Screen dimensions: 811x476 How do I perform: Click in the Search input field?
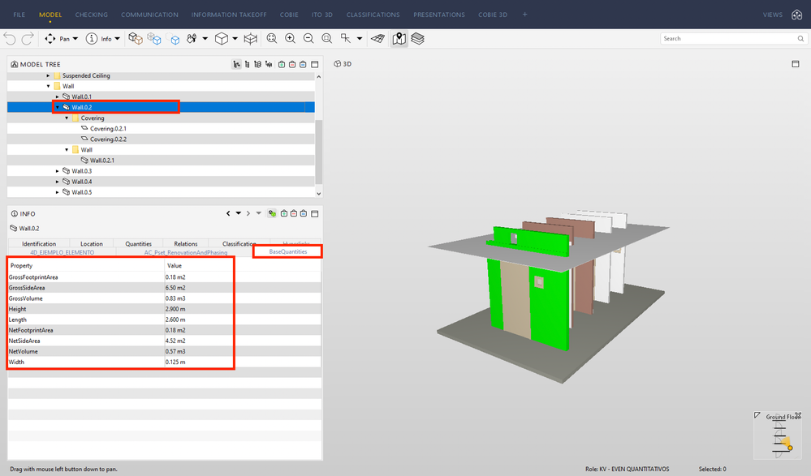(x=727, y=38)
